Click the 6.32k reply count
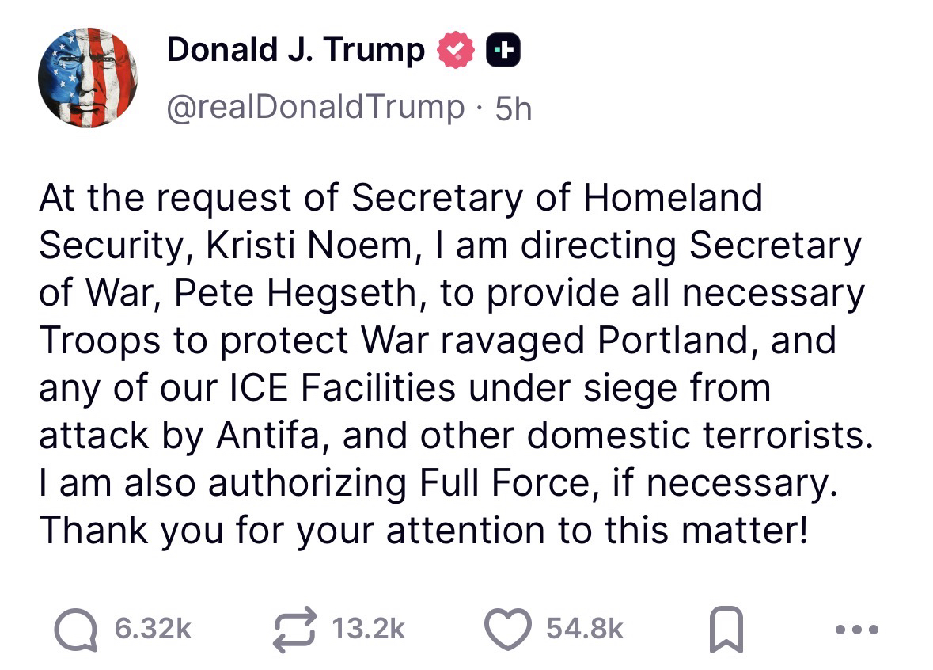 [x=152, y=630]
